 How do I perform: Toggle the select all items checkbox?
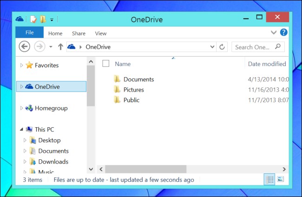(x=106, y=63)
